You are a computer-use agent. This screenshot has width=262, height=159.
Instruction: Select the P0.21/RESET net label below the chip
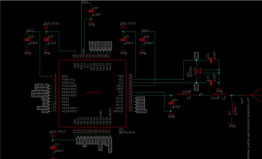(110, 145)
